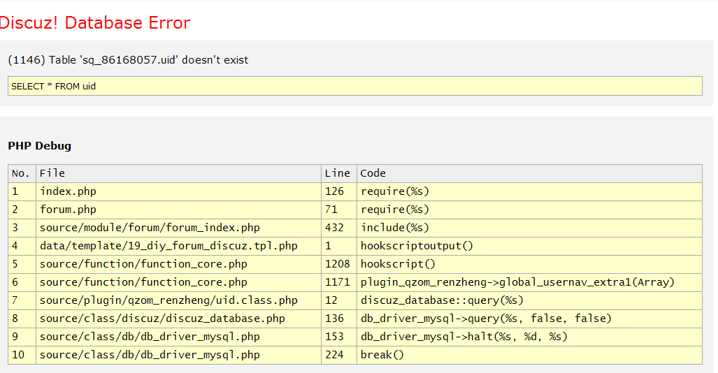Select 'source/plugin/qzom_renzheng/uid.class.php' cell
Viewport: 718px width, 373px height.
click(178, 300)
